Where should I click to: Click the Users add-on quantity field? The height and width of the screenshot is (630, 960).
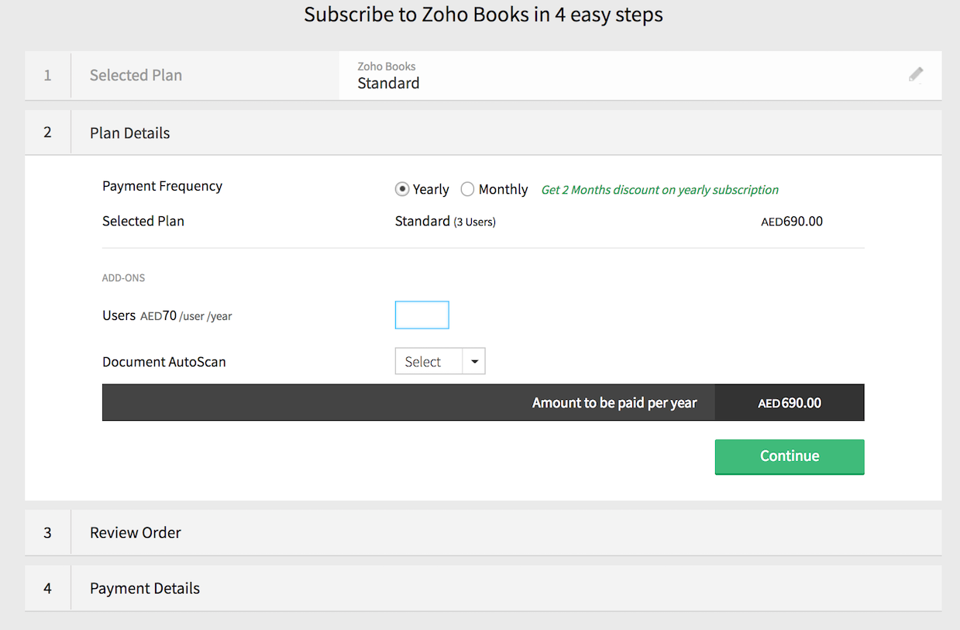tap(422, 315)
